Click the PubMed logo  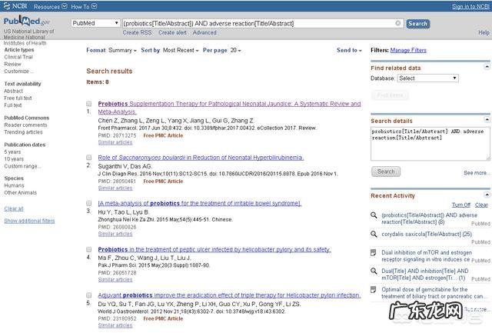tap(25, 22)
